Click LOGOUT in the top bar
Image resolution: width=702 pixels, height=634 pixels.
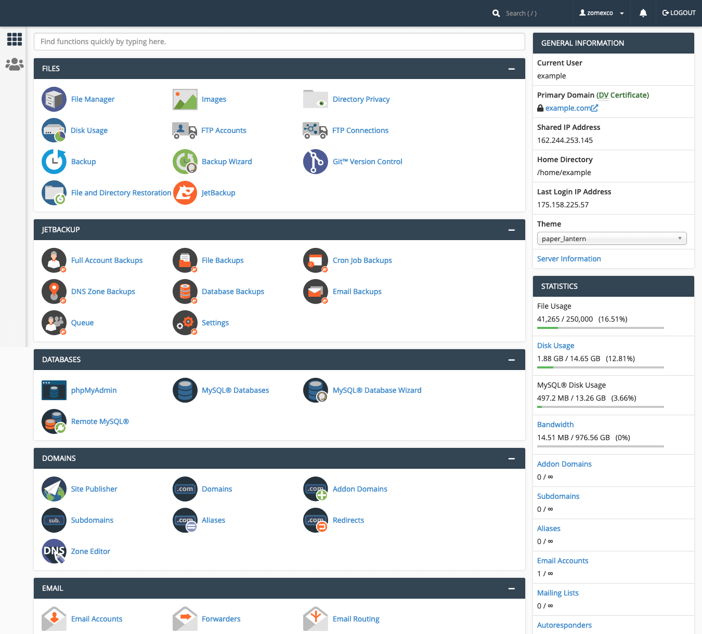[679, 13]
